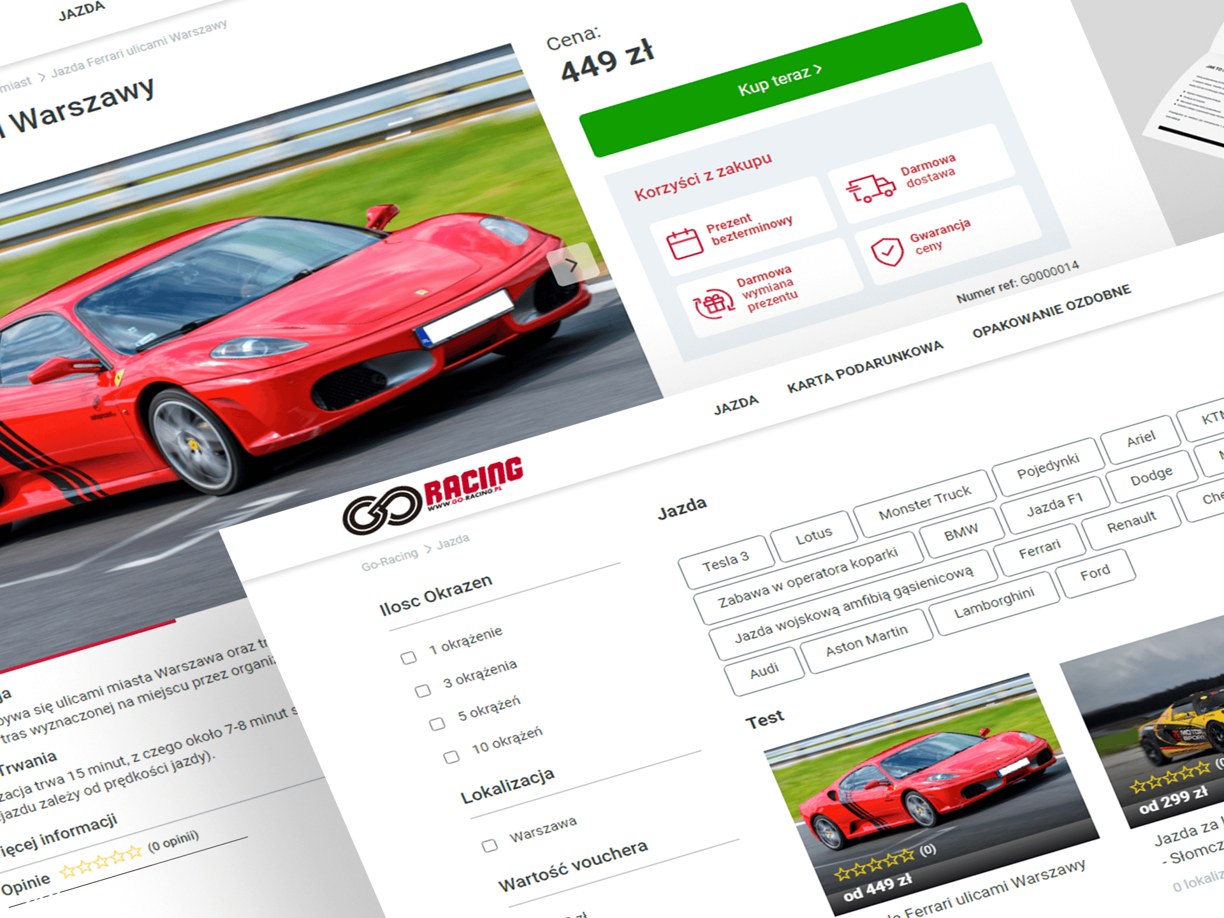Select the Renault category tag

coord(1131,522)
